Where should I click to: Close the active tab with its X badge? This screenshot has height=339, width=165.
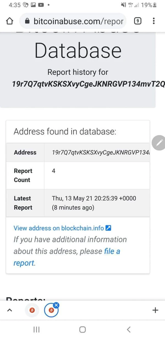pyautogui.click(x=56, y=305)
